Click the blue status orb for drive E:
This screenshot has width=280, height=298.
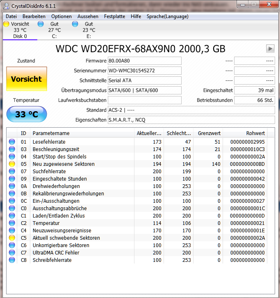[75, 24]
